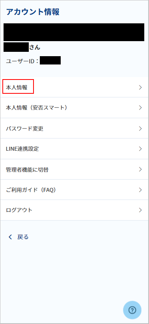Open LINE連携設定 settings entry
The image size is (149, 324).
click(74, 149)
